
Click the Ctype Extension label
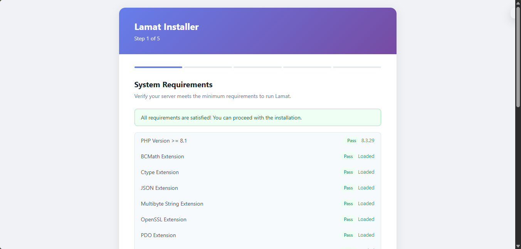click(160, 172)
